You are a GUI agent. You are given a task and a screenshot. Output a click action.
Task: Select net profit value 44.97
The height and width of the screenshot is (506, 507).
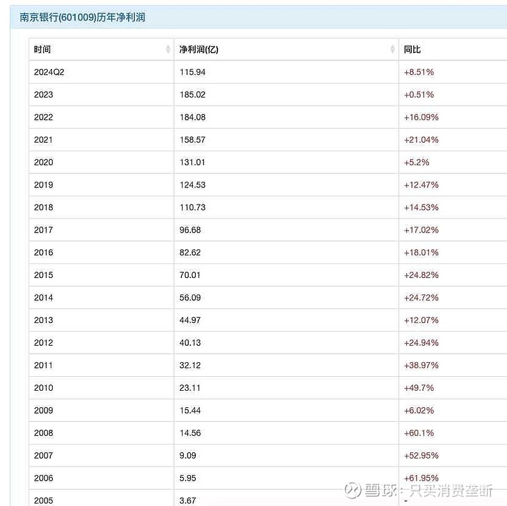[190, 320]
